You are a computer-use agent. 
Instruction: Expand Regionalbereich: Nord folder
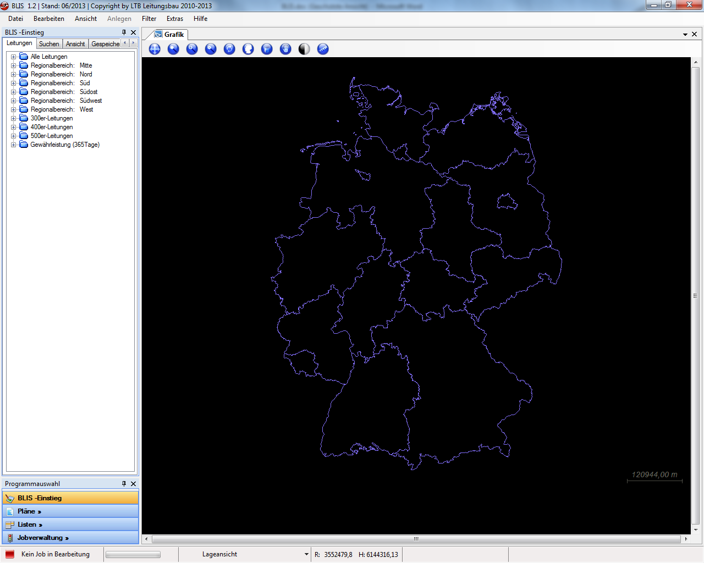point(14,74)
